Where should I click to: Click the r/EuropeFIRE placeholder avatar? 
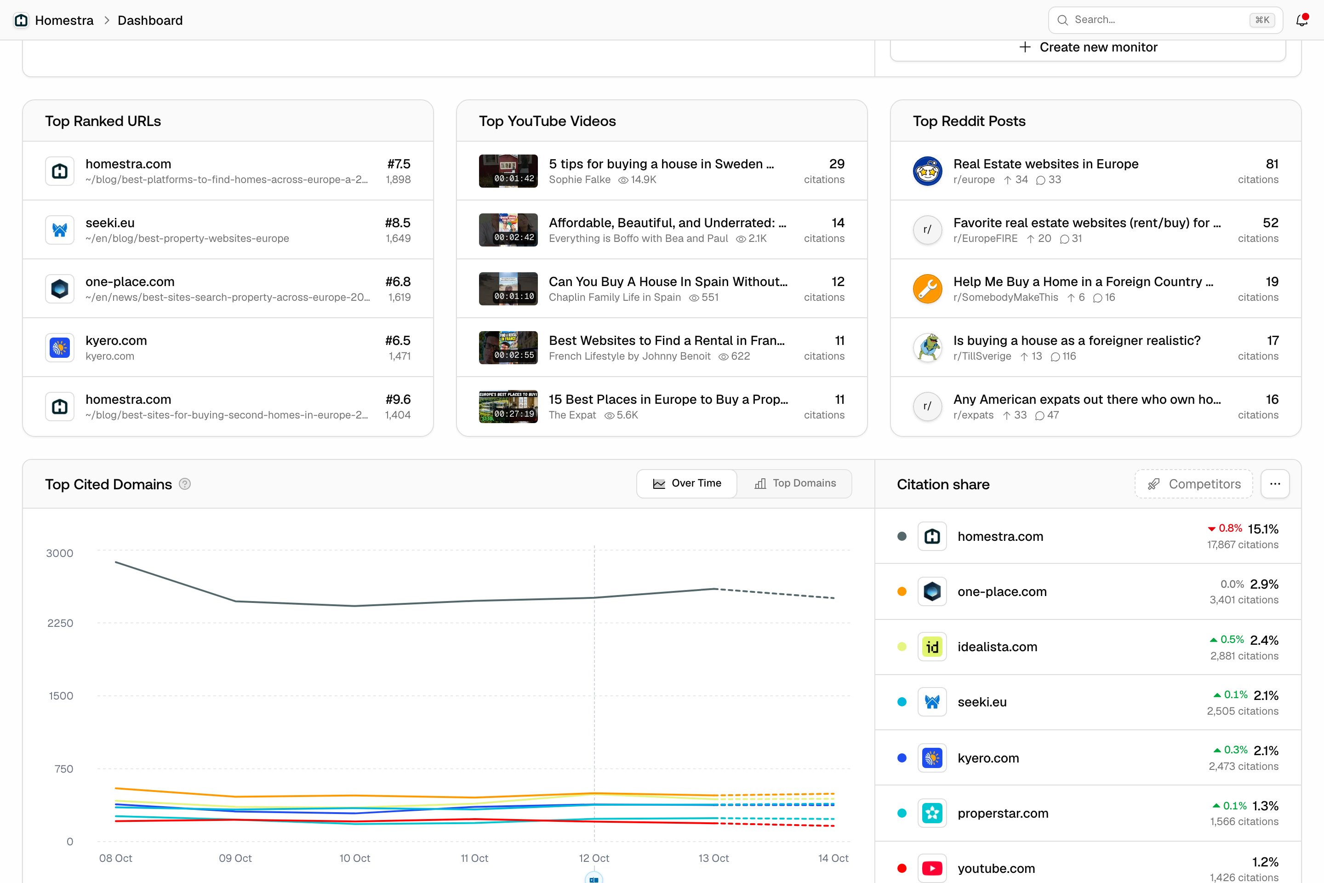click(927, 230)
